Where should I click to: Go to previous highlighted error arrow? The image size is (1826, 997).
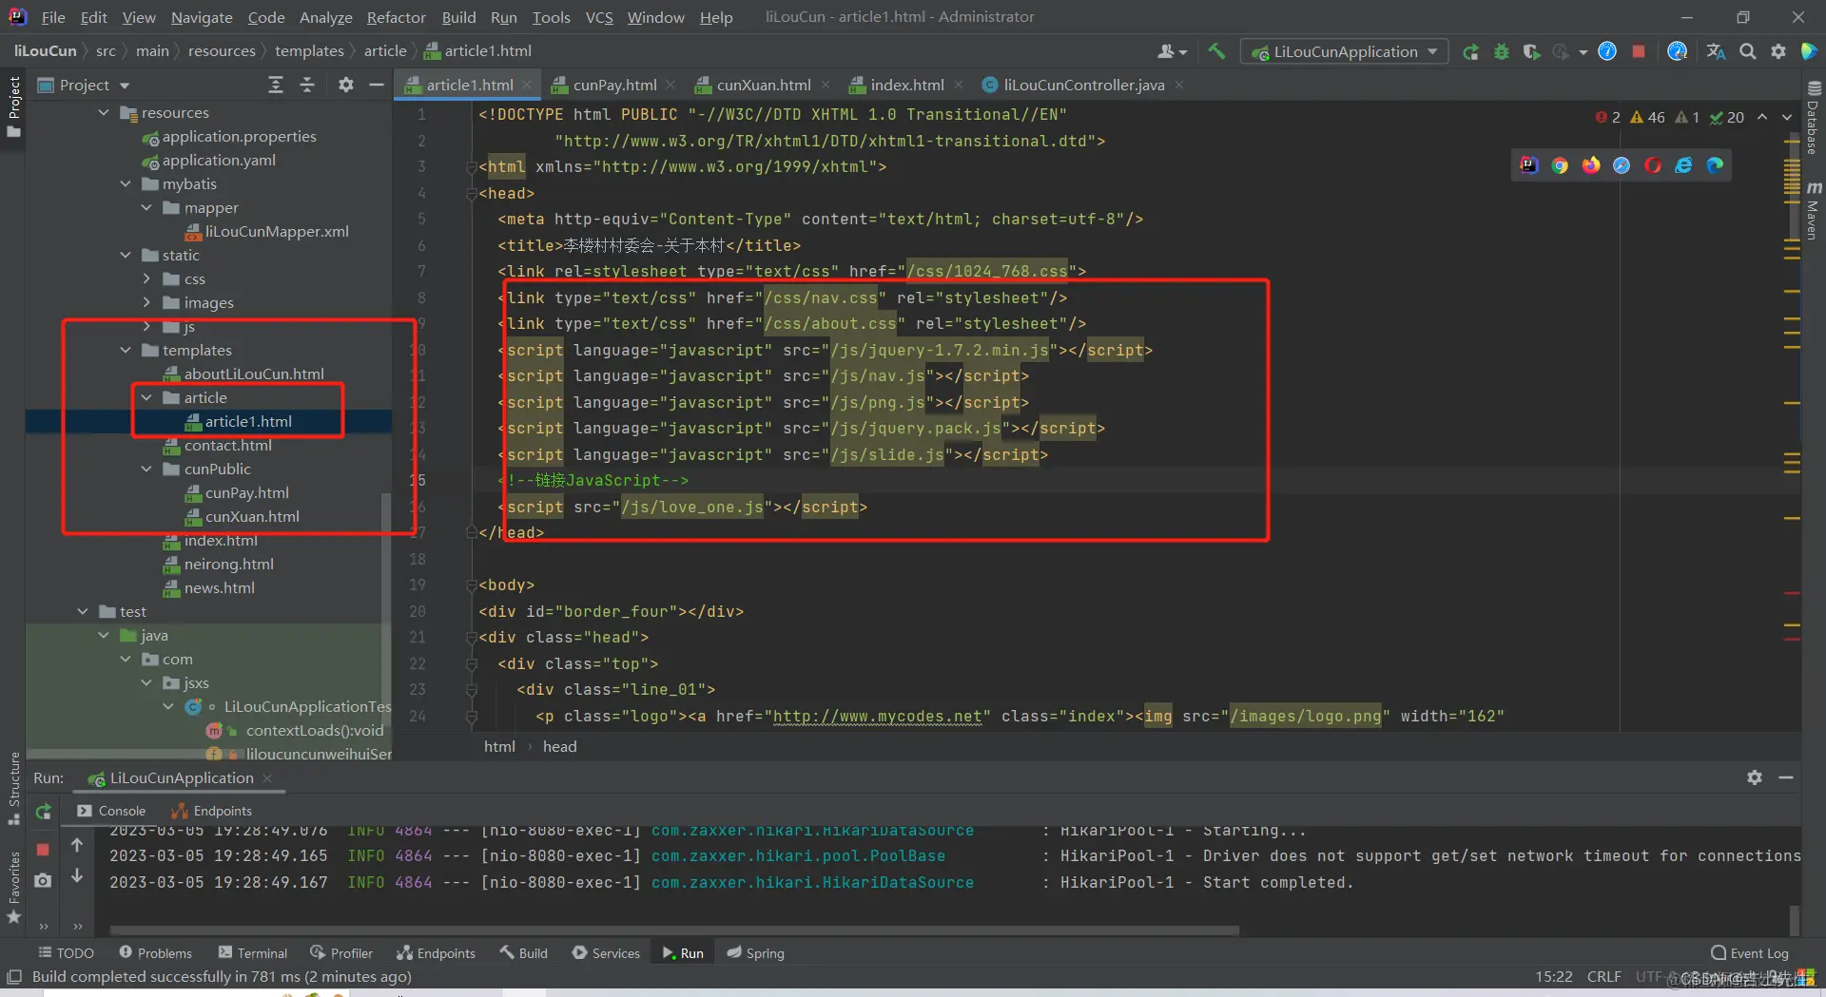click(x=1762, y=117)
